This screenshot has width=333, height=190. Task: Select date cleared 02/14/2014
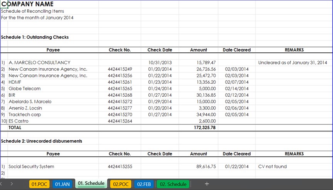coord(237,89)
